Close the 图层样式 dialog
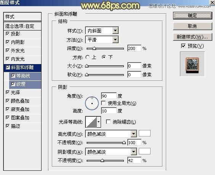Viewport: 215px width, 175px height. click(x=212, y=2)
